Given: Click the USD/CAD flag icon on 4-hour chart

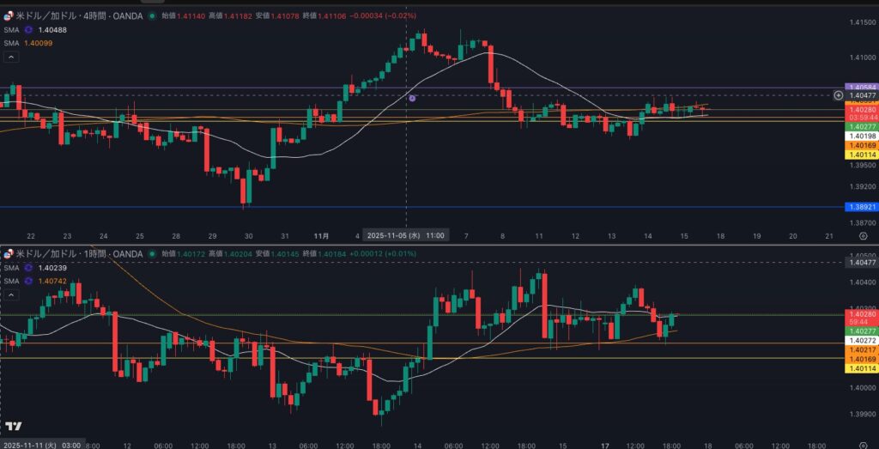Looking at the screenshot, I should (9, 15).
